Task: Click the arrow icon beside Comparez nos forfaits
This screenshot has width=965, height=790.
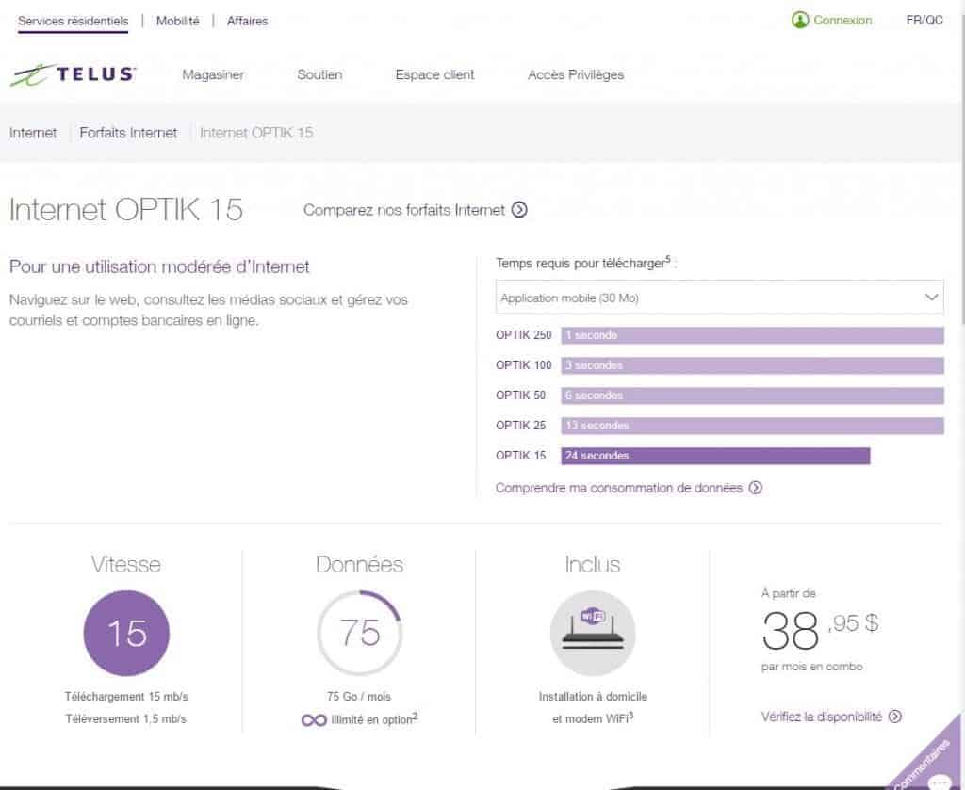Action: (x=519, y=210)
